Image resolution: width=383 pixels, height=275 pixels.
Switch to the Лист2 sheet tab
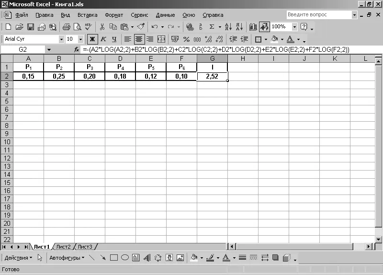[63, 247]
